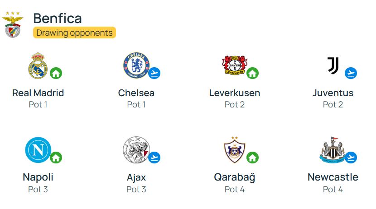Click the Real Madrid crest
Image resolution: width=376 pixels, height=209 pixels.
tap(38, 65)
